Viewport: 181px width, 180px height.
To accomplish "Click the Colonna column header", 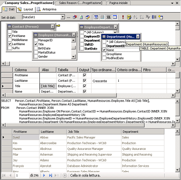I will tap(26, 70).
